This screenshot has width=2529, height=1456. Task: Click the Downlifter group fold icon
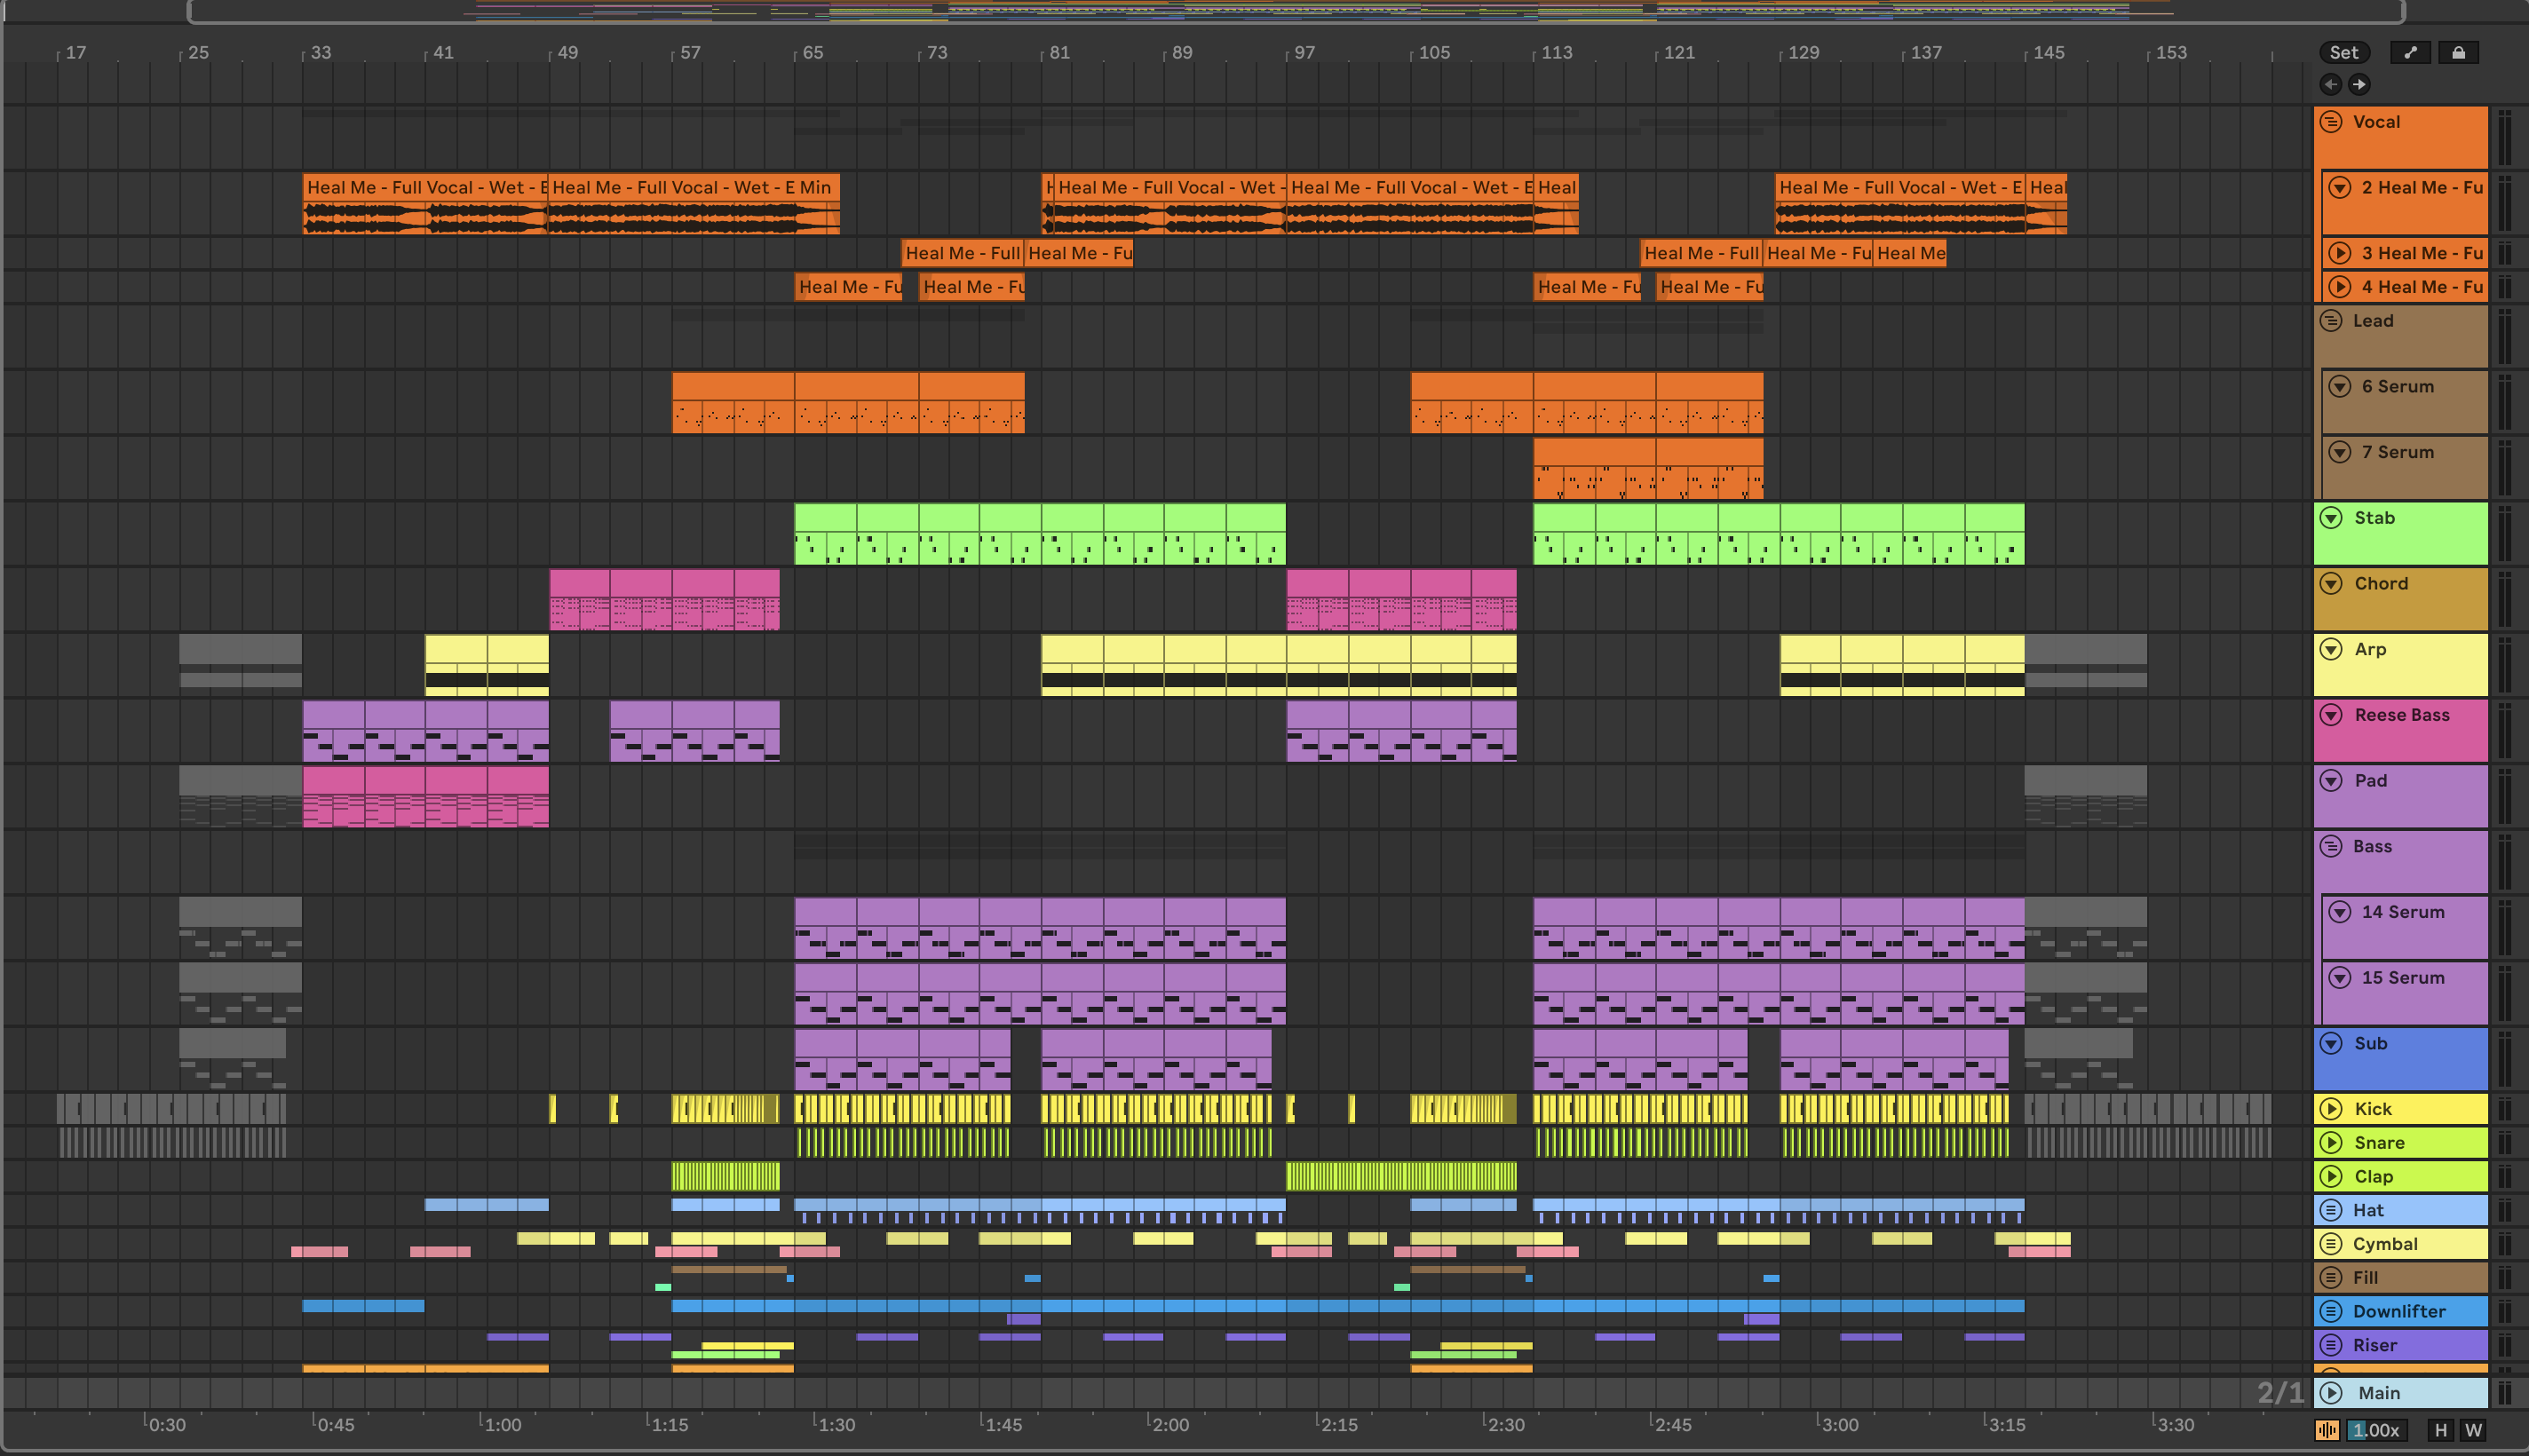[x=2331, y=1311]
